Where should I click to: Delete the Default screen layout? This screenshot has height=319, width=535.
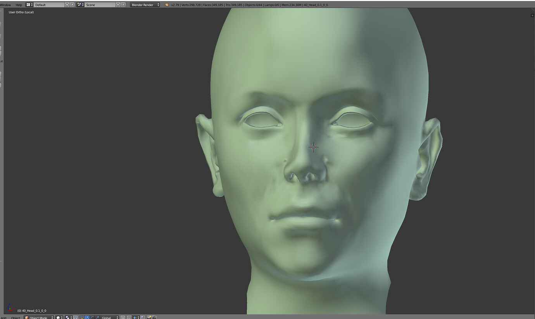click(72, 5)
